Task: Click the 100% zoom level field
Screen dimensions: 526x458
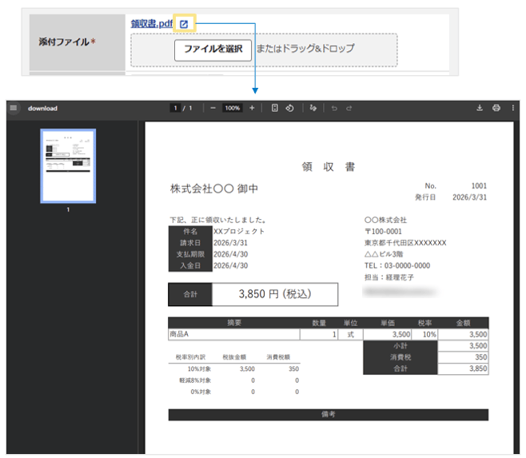Action: click(232, 108)
